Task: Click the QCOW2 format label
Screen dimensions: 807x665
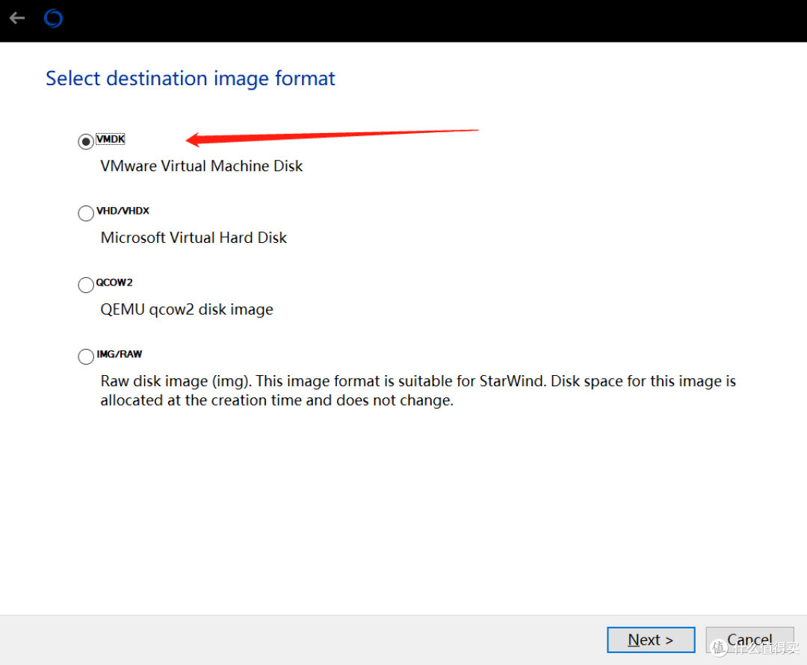Action: click(114, 282)
